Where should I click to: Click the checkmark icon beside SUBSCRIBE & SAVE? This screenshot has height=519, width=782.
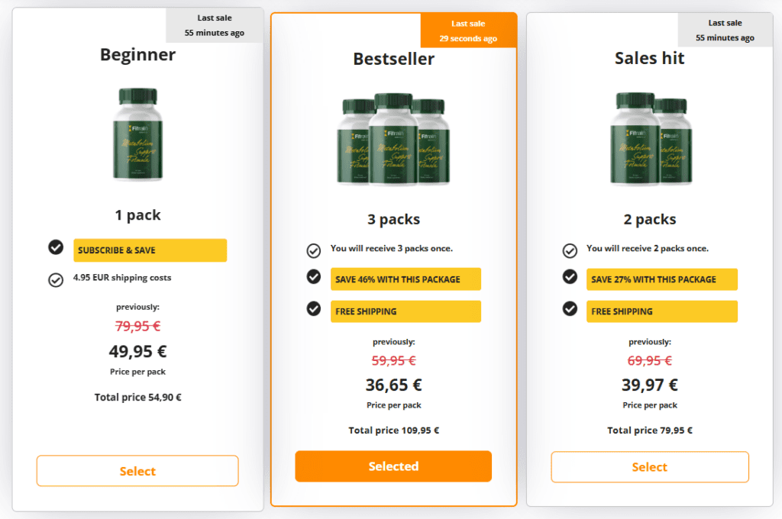pyautogui.click(x=56, y=247)
